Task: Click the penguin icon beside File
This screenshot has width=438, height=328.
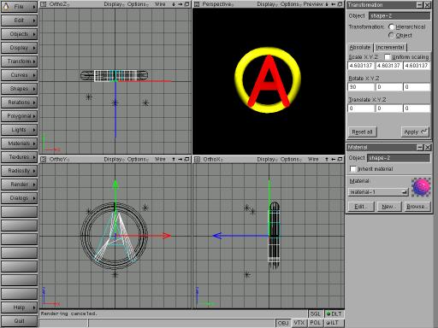Action: (x=5, y=6)
